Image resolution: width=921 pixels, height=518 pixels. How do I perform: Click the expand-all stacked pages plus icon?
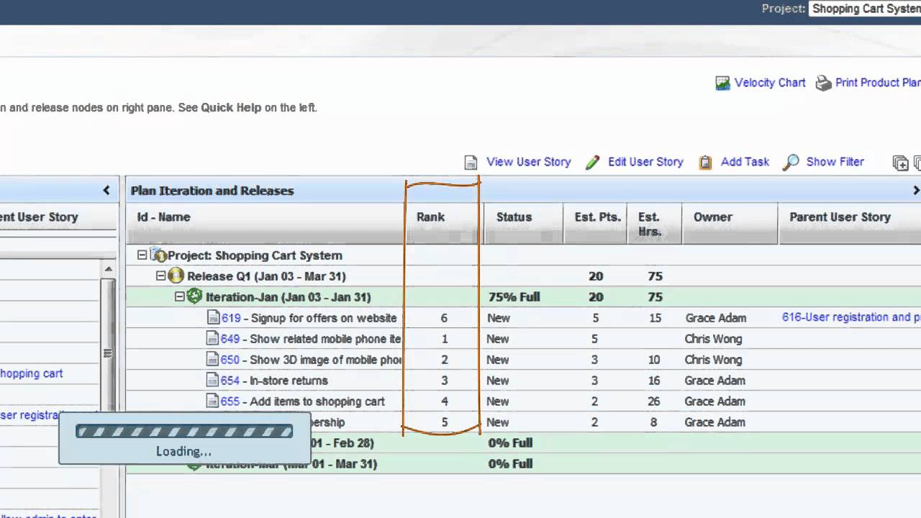point(900,163)
